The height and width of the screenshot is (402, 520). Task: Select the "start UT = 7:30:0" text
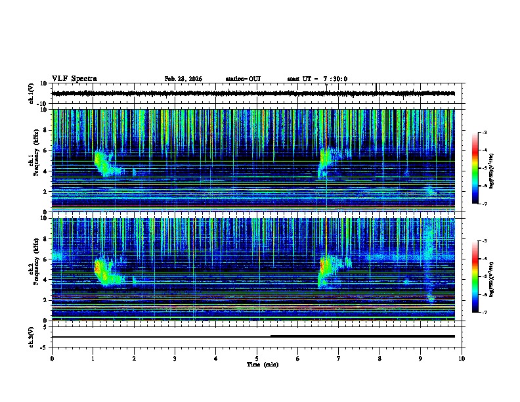317,79
